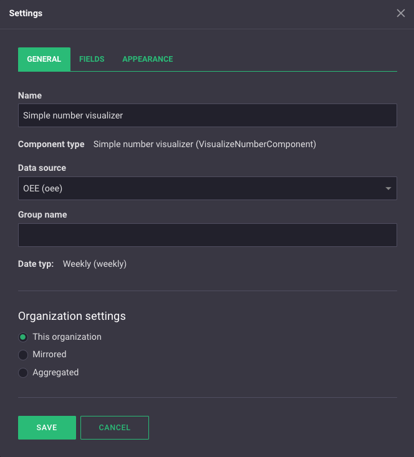Viewport: 414px width, 457px height.
Task: Choose the Mirrored radio option
Action: pos(23,355)
